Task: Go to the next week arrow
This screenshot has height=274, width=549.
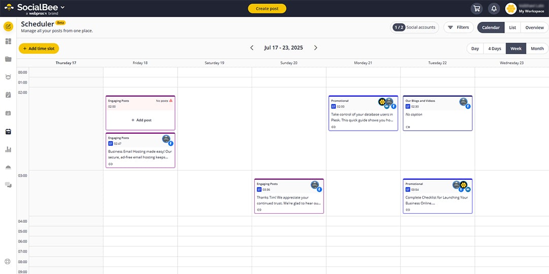Action: 316,48
